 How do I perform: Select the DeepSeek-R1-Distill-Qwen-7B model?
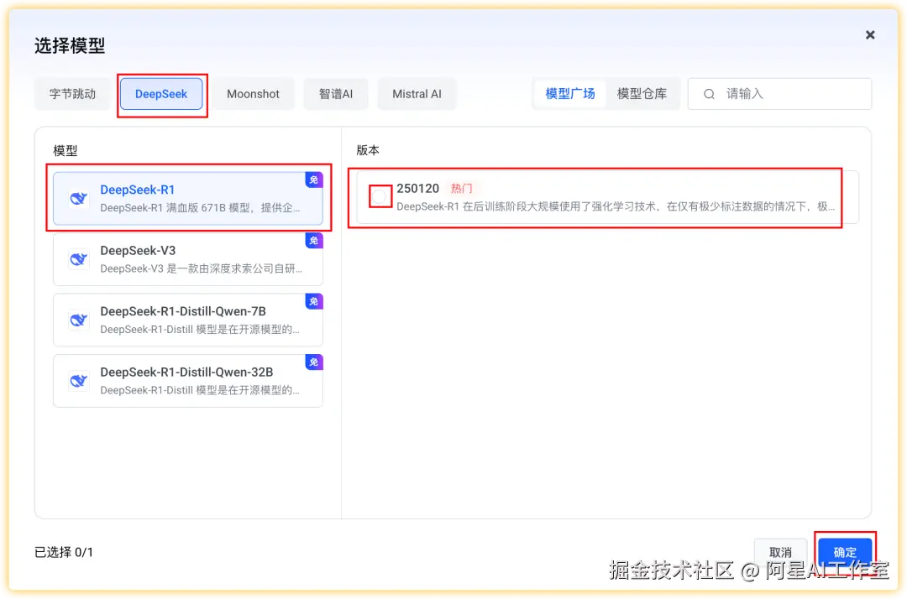188,320
